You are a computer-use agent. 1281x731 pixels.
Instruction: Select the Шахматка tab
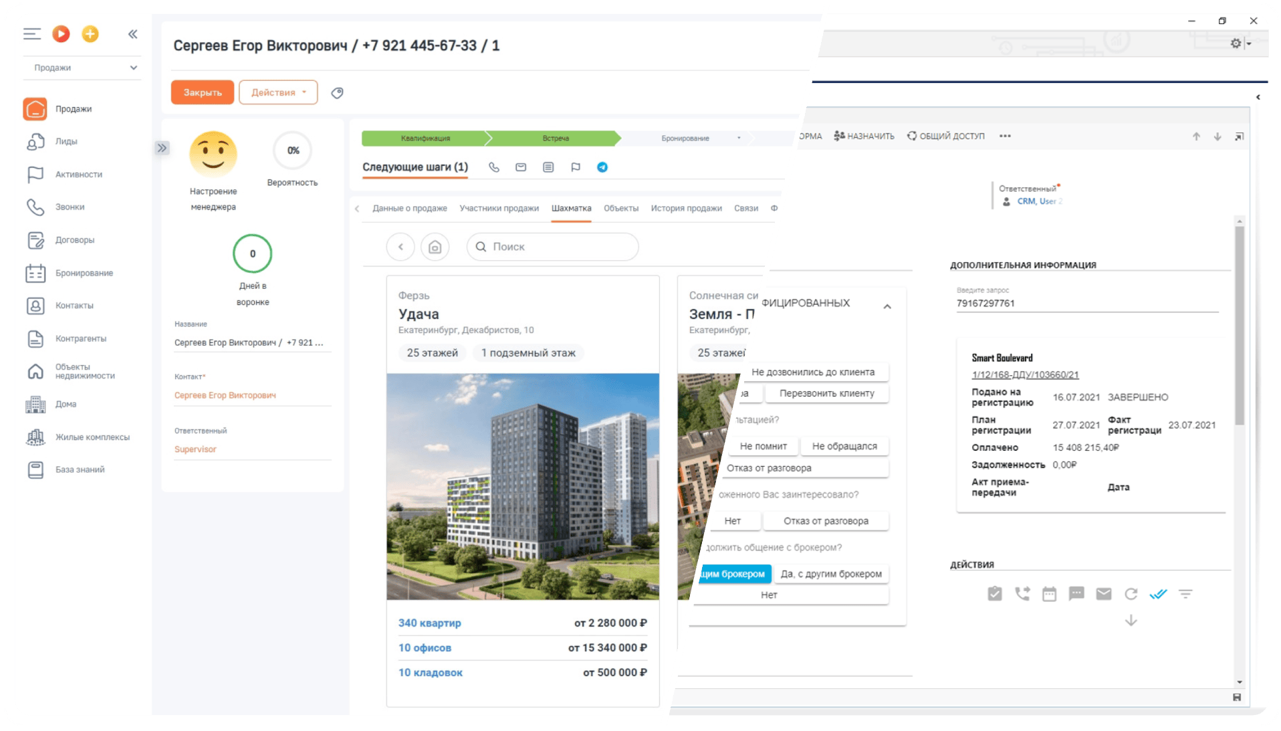click(x=572, y=209)
